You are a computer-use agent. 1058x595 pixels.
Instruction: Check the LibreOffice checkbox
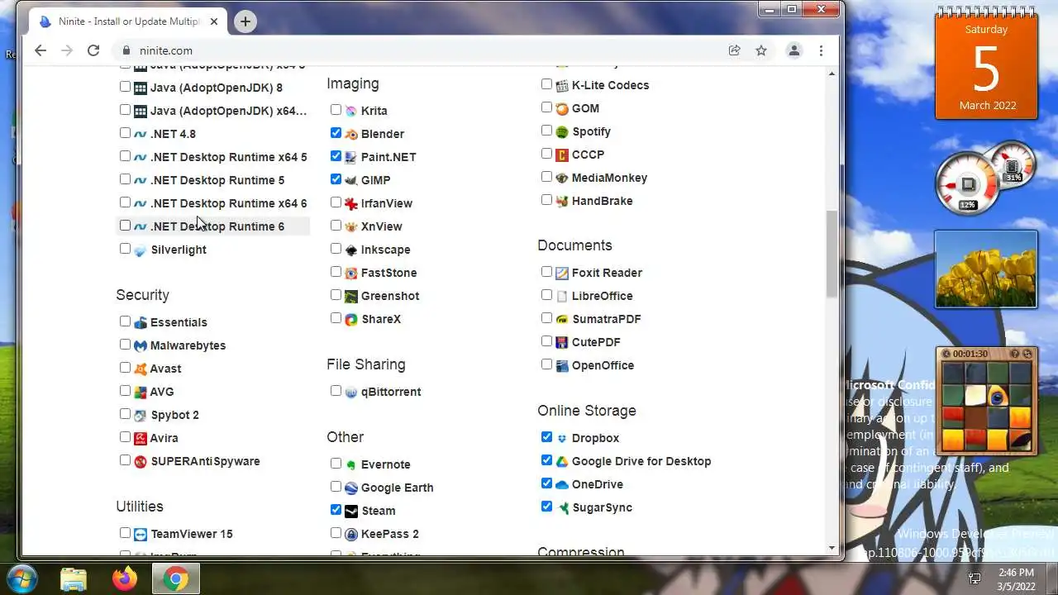point(546,295)
